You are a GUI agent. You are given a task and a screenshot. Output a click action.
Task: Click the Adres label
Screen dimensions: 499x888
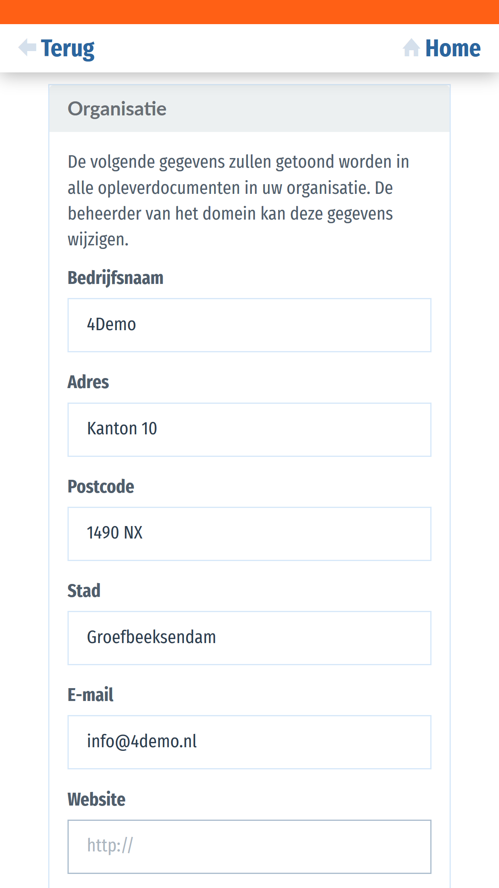pos(88,382)
